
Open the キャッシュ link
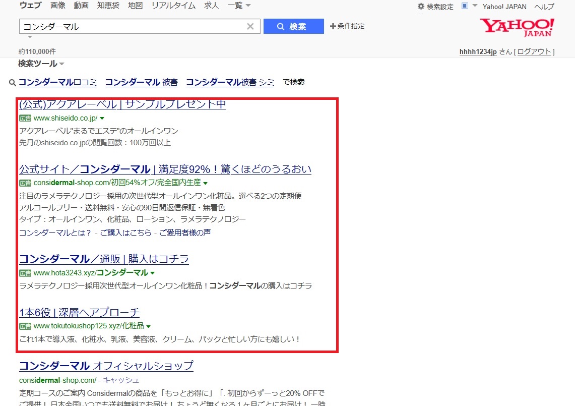point(121,380)
